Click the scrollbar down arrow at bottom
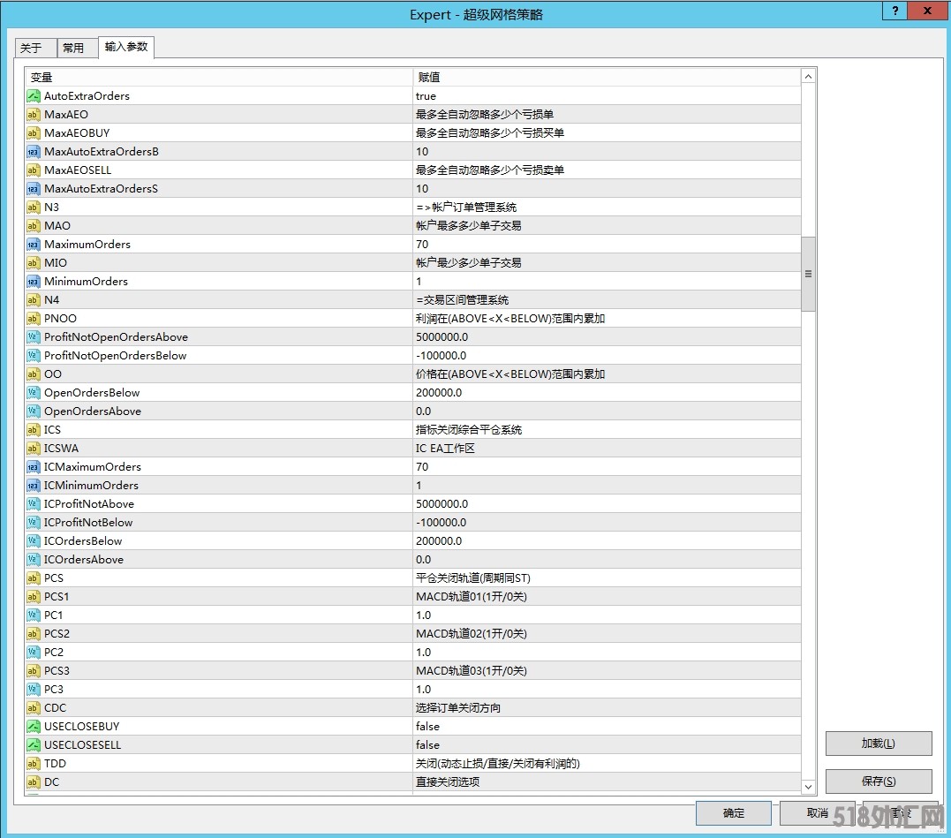Viewport: 951px width, 838px height. (x=808, y=786)
